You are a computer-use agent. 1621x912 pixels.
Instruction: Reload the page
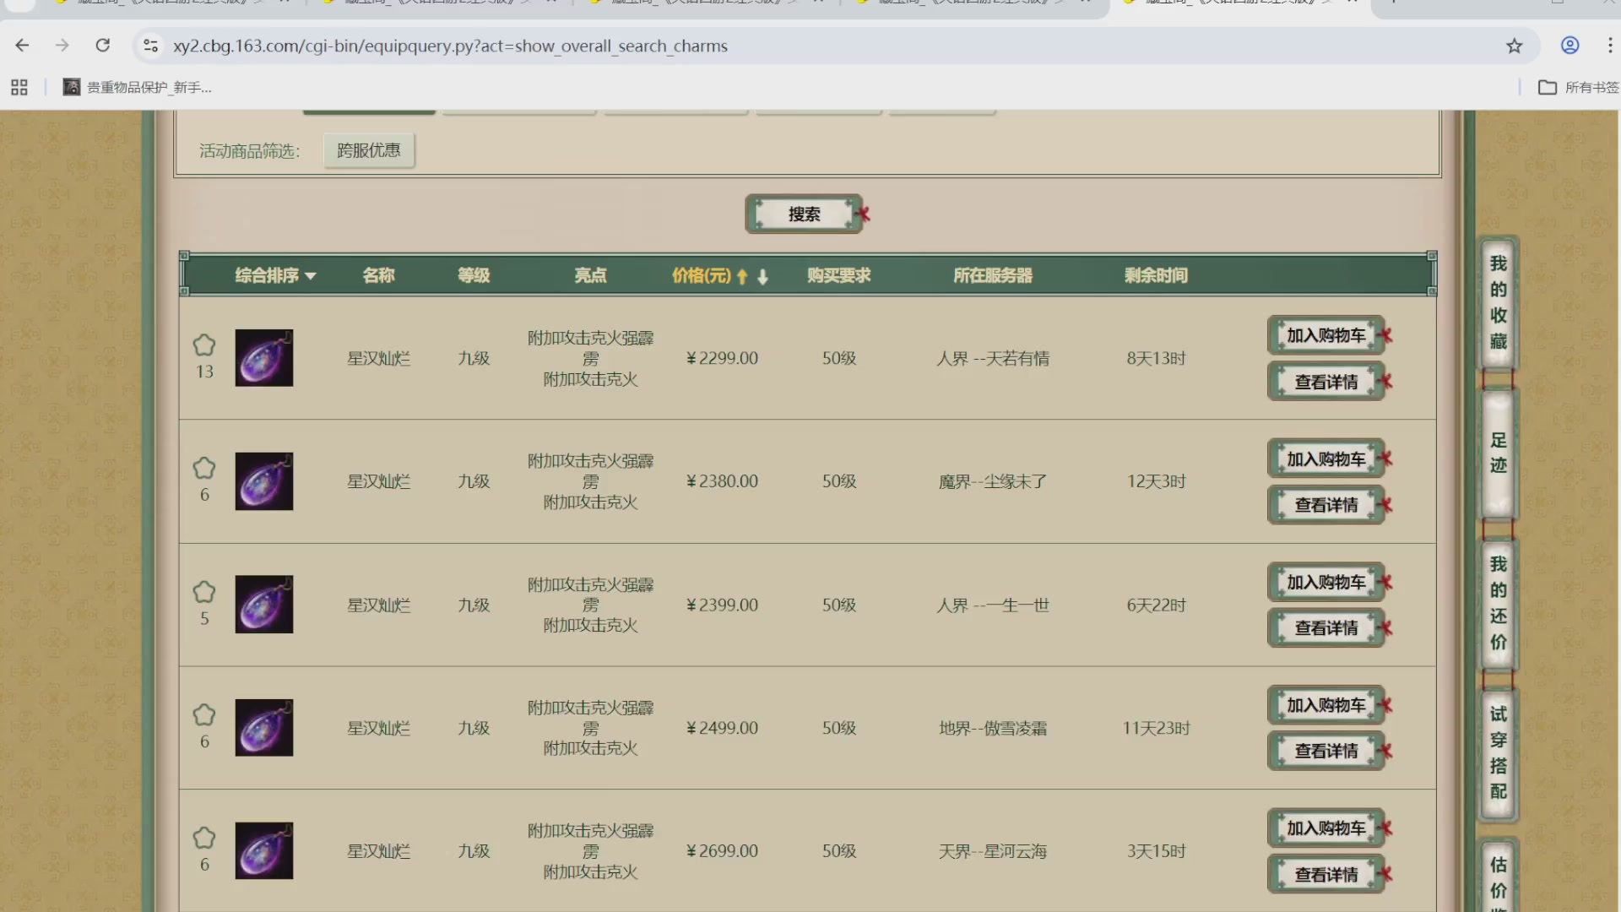103,46
